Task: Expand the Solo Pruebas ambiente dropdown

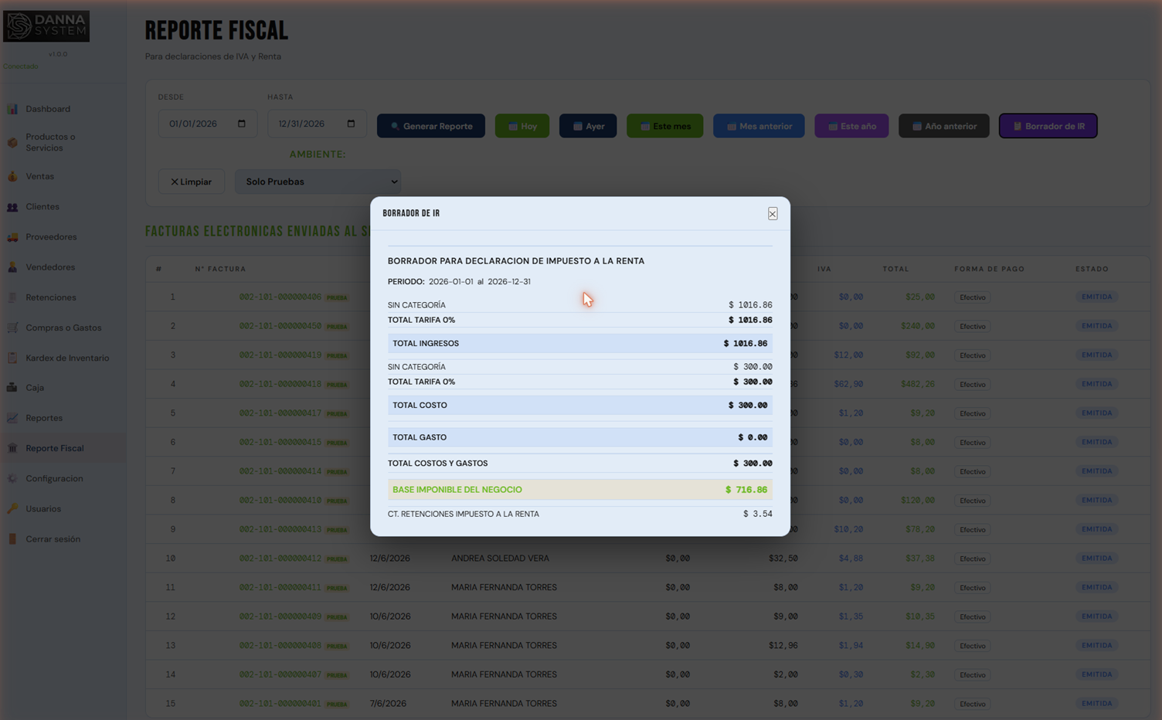Action: coord(318,182)
